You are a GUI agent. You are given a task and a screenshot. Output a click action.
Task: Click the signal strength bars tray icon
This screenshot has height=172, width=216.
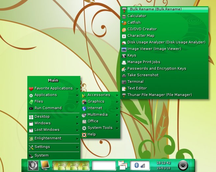pyautogui.click(x=143, y=166)
